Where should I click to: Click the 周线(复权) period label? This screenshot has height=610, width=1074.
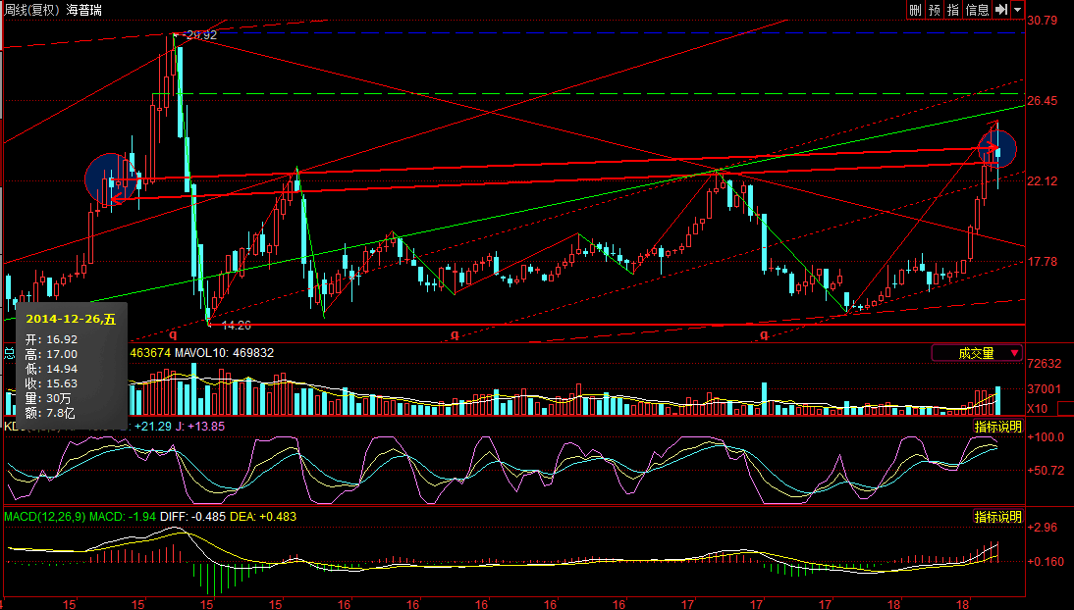[x=30, y=10]
